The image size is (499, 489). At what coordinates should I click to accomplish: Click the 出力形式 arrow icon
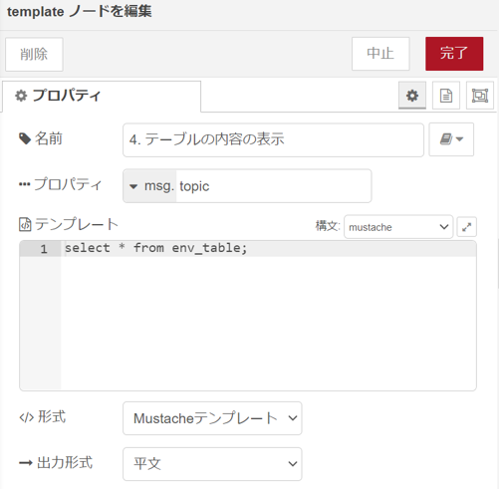(26, 463)
